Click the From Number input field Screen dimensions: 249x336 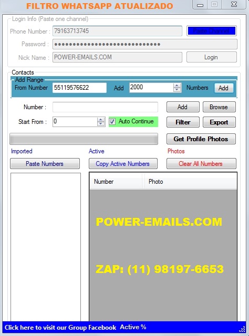pyautogui.click(x=79, y=88)
